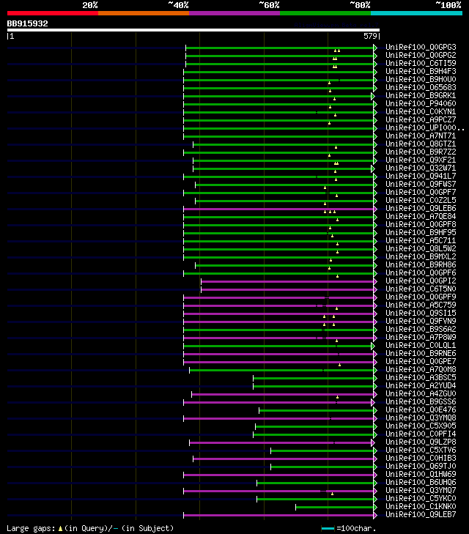The width and height of the screenshot is (469, 534).
Task: Select the UniRef100_C0HIB3 label
Action: 421,459
